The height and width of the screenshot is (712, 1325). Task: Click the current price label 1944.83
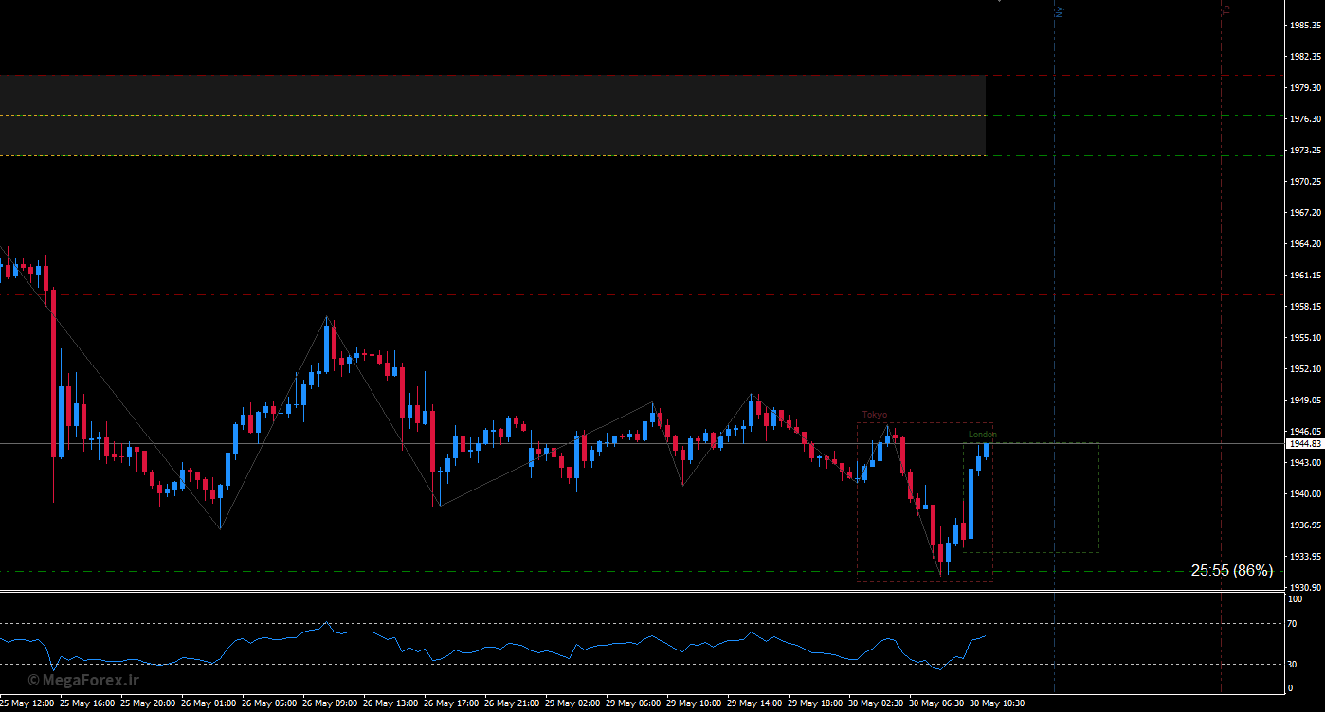tap(1304, 443)
